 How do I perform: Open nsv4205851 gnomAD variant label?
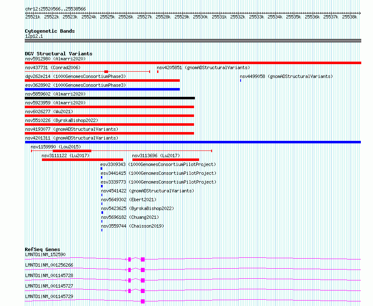[x=203, y=67]
